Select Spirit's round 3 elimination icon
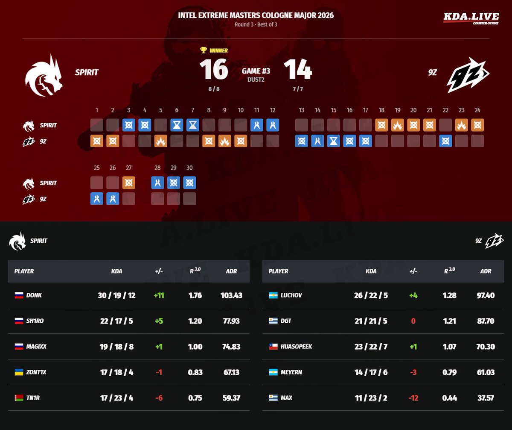 (129, 125)
